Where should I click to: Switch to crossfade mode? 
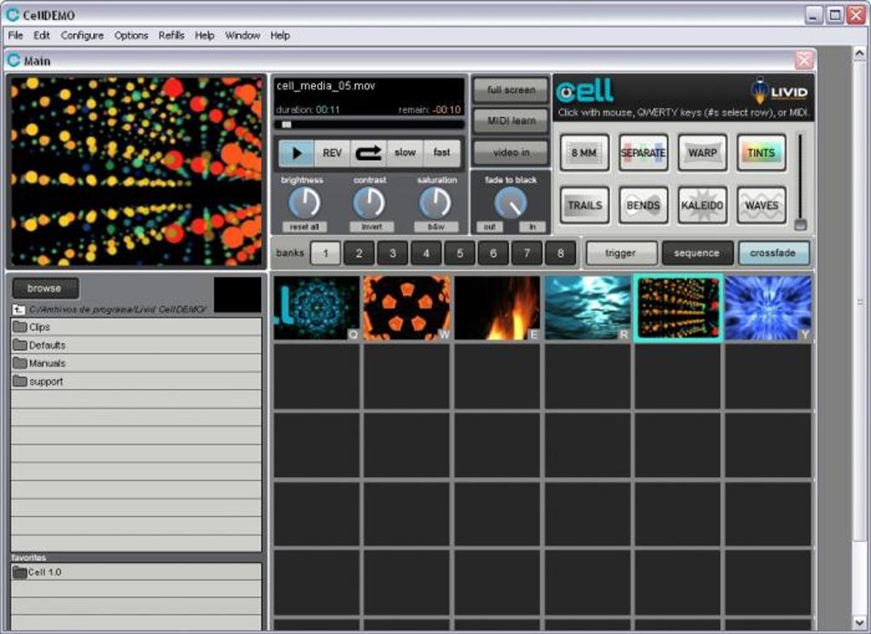773,253
